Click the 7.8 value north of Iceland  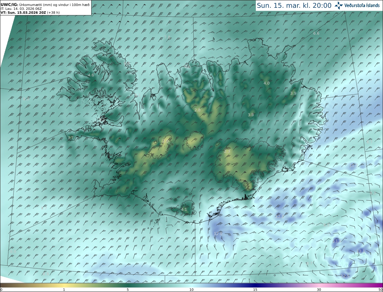(167, 37)
